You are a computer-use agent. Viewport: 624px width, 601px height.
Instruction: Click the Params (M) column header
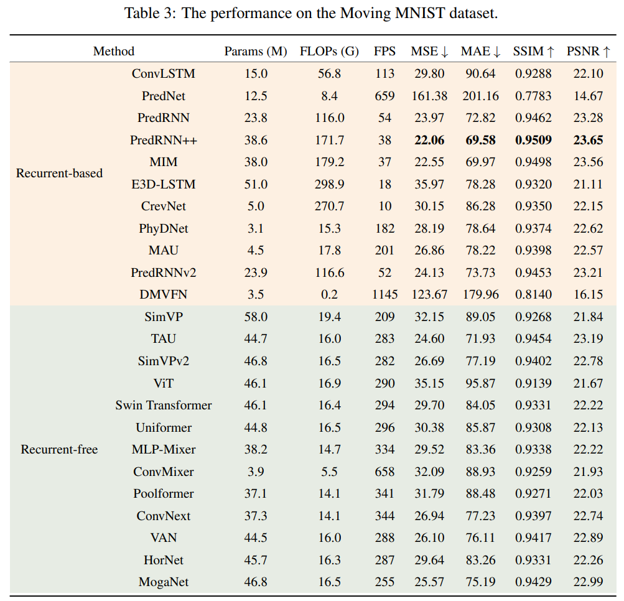click(256, 51)
